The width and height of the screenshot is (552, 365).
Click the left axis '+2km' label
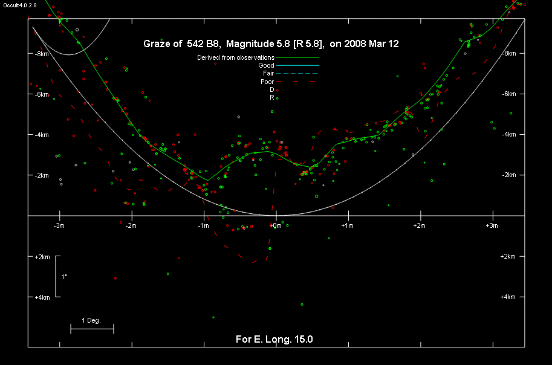[42, 257]
